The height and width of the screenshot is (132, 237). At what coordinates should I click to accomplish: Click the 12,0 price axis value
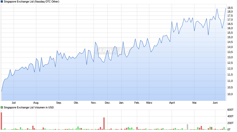[x=230, y=69]
